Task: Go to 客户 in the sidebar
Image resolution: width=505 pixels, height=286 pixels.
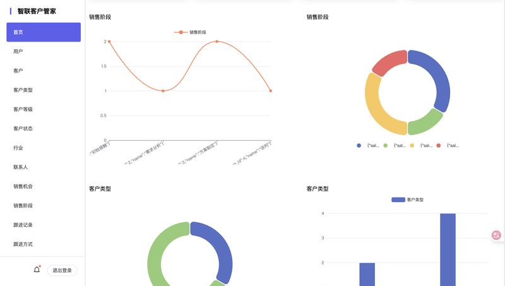Action: (x=44, y=71)
